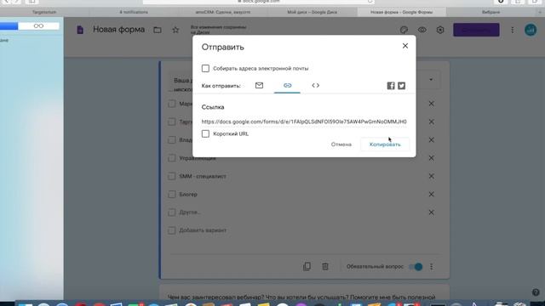Open the header more options menu

coord(513,30)
